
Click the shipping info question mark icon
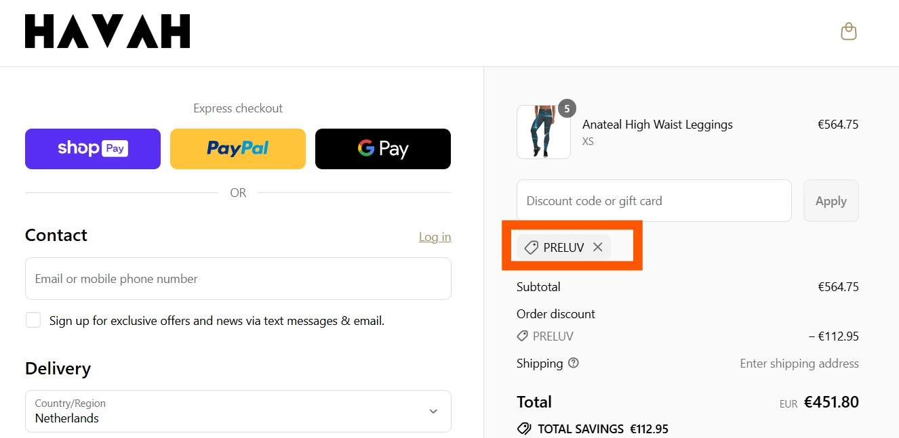coord(574,364)
